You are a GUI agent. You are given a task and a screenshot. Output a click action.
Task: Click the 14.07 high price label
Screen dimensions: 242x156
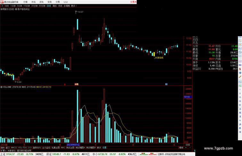(80, 12)
